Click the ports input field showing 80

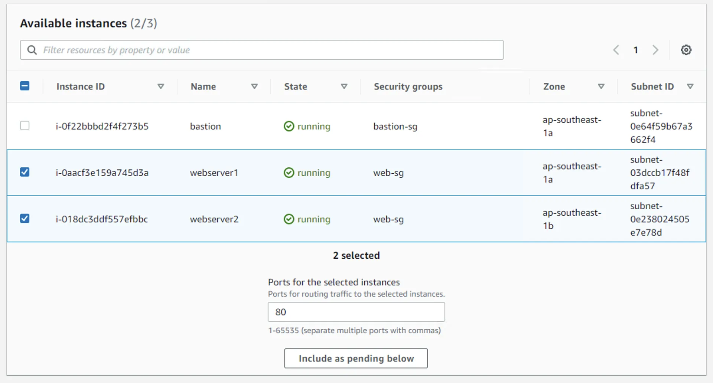pyautogui.click(x=356, y=312)
